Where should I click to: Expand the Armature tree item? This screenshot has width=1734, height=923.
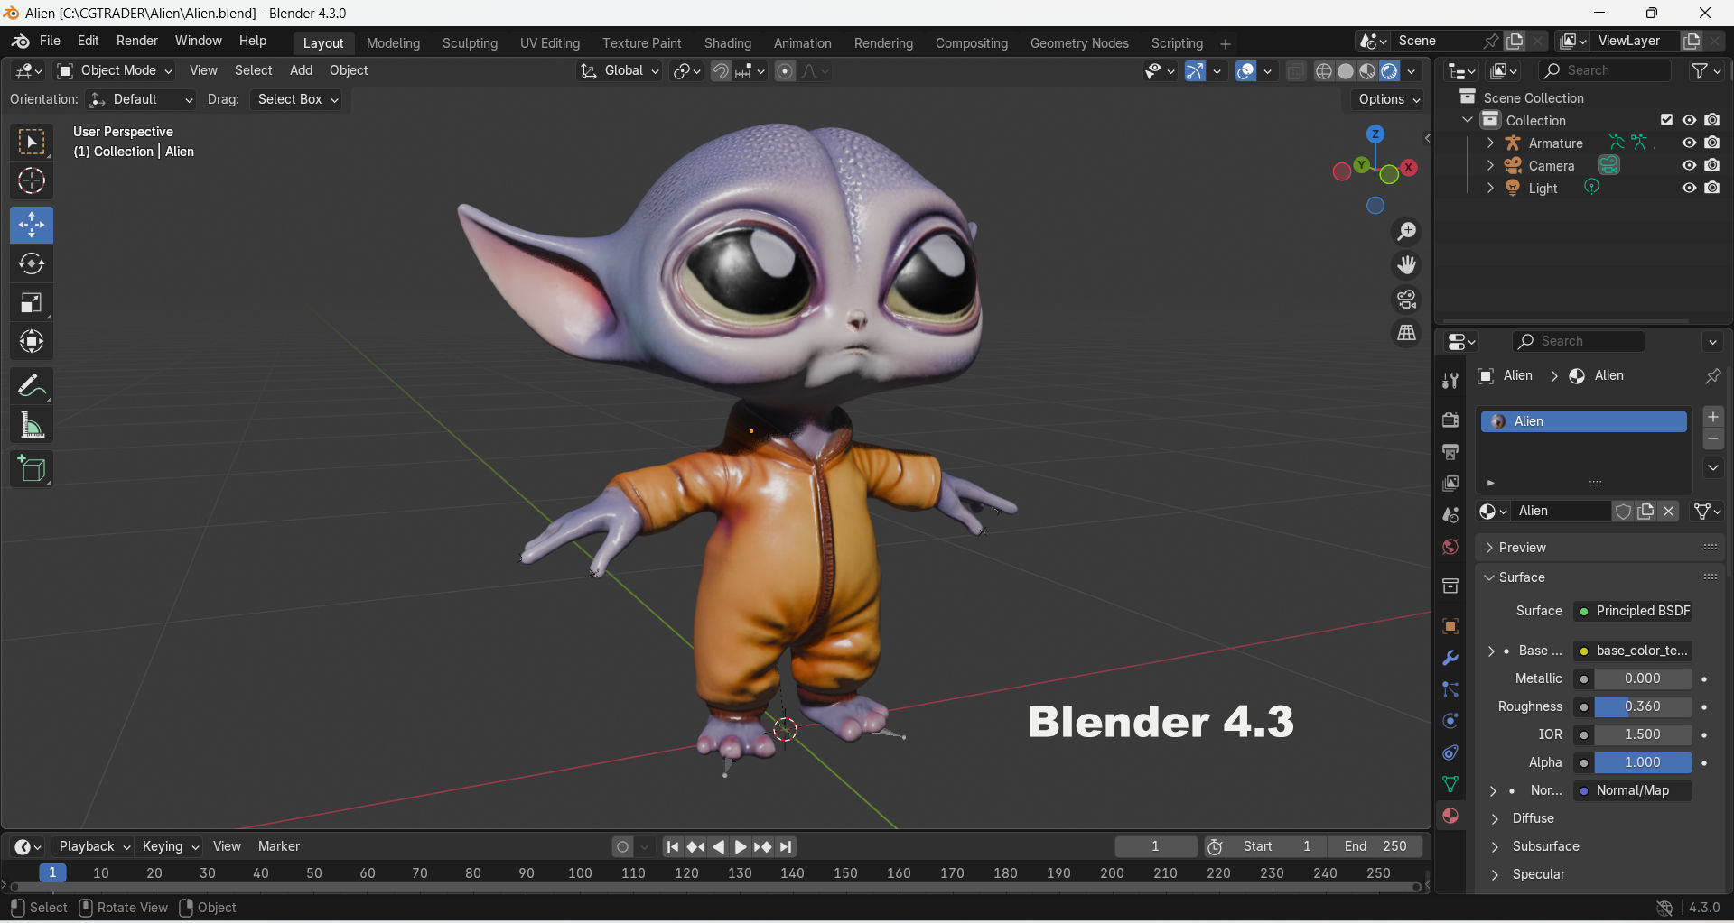(1490, 143)
